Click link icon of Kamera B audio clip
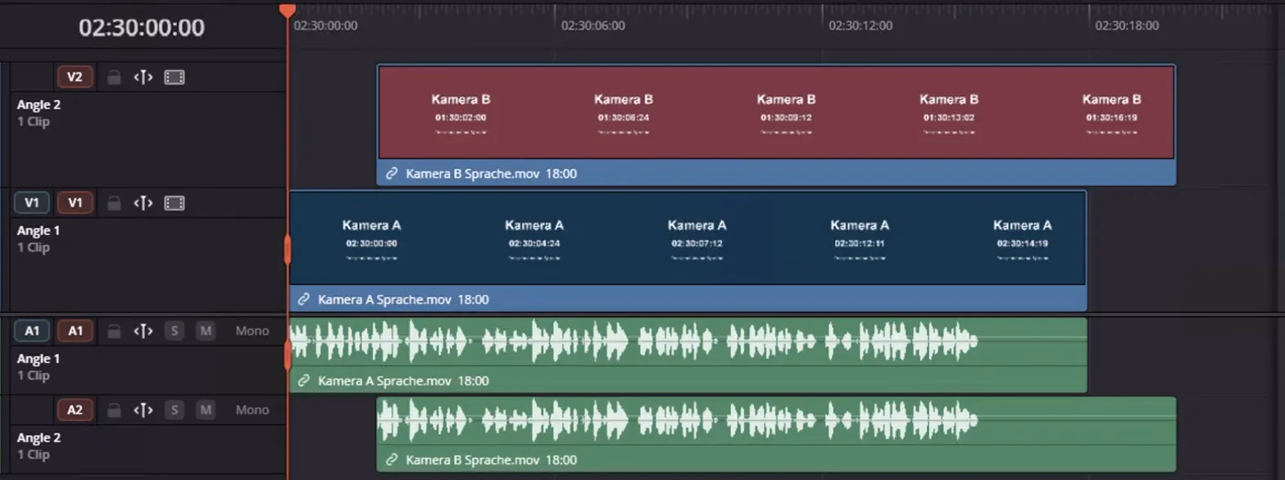Viewport: 1285px width, 480px height. 392,460
